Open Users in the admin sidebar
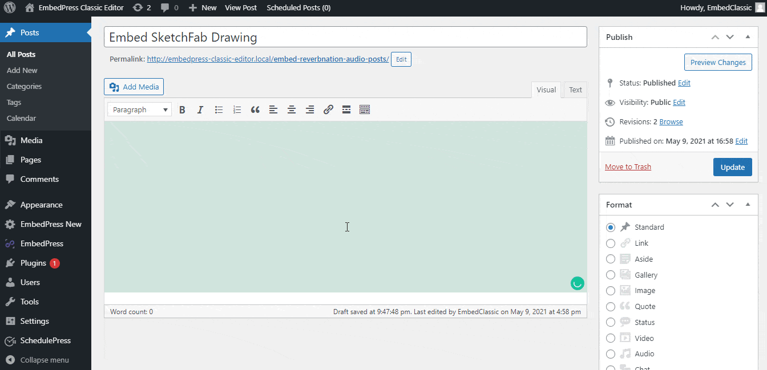 pyautogui.click(x=46, y=282)
